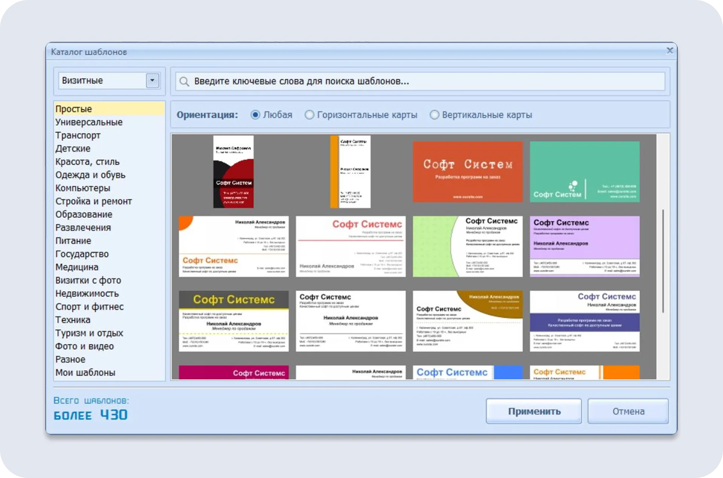The width and height of the screenshot is (723, 478).
Task: Open the Транспорт category
Action: pos(109,135)
